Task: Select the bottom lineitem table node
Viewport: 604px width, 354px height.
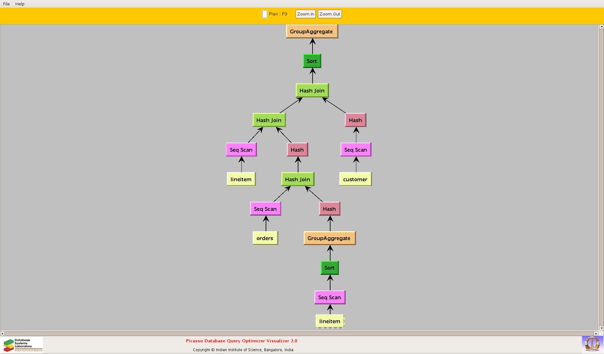Action: tap(330, 321)
